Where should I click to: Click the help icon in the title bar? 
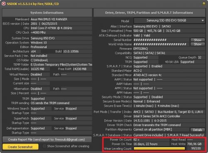tap(204, 4)
